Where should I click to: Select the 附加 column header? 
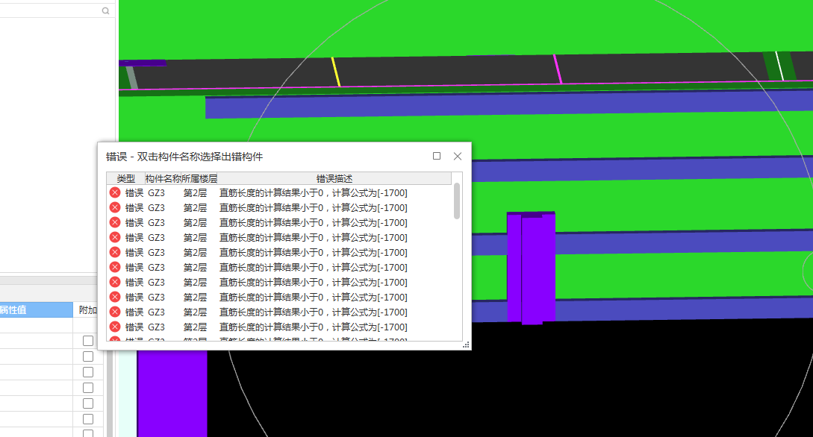87,309
